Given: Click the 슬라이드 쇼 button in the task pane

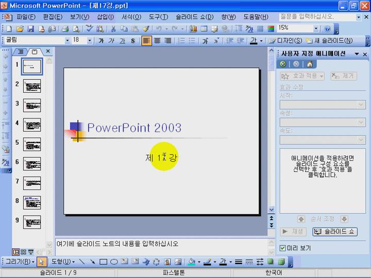Looking at the screenshot, I should [335, 232].
